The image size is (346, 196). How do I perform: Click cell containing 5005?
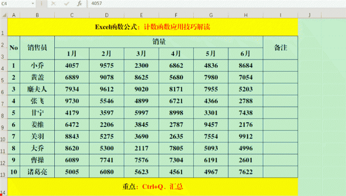click(72, 172)
